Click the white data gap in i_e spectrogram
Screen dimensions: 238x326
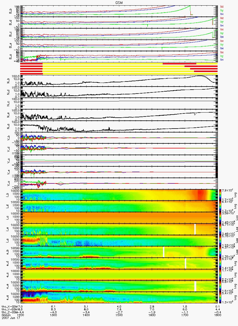195,229
